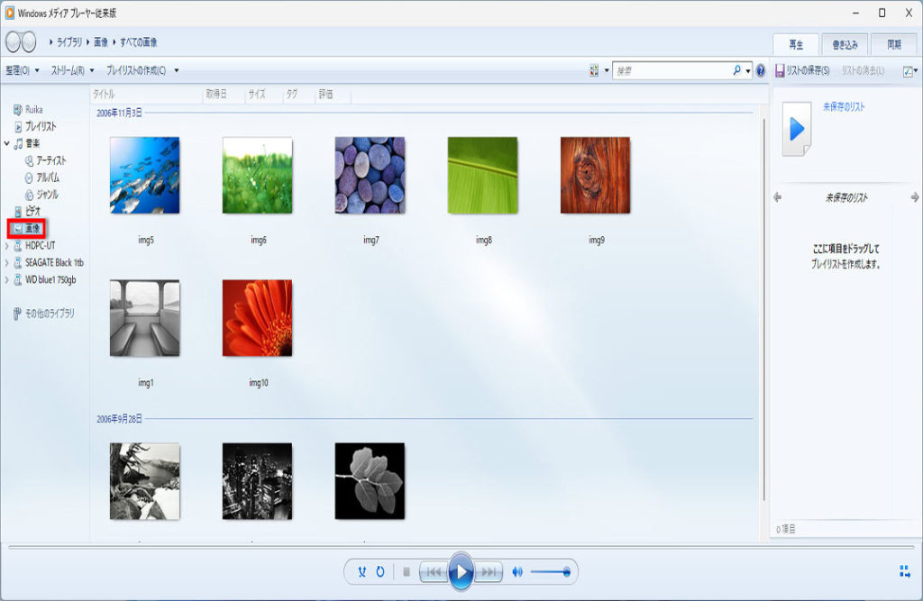The height and width of the screenshot is (601, 923).
Task: Skip to previous item button
Action: click(433, 571)
